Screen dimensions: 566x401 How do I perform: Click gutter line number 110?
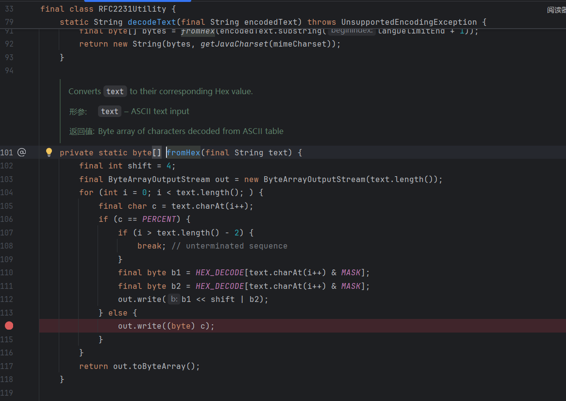click(x=6, y=273)
